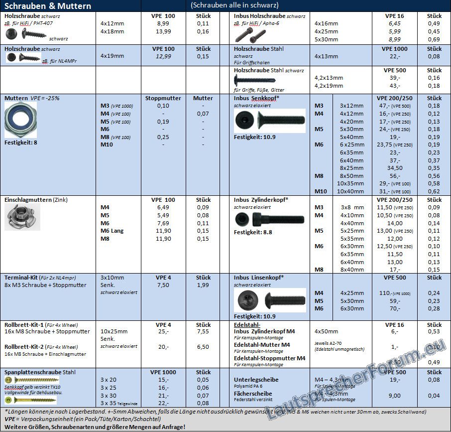Select the '12,99' price for 4x19mm

point(163,56)
